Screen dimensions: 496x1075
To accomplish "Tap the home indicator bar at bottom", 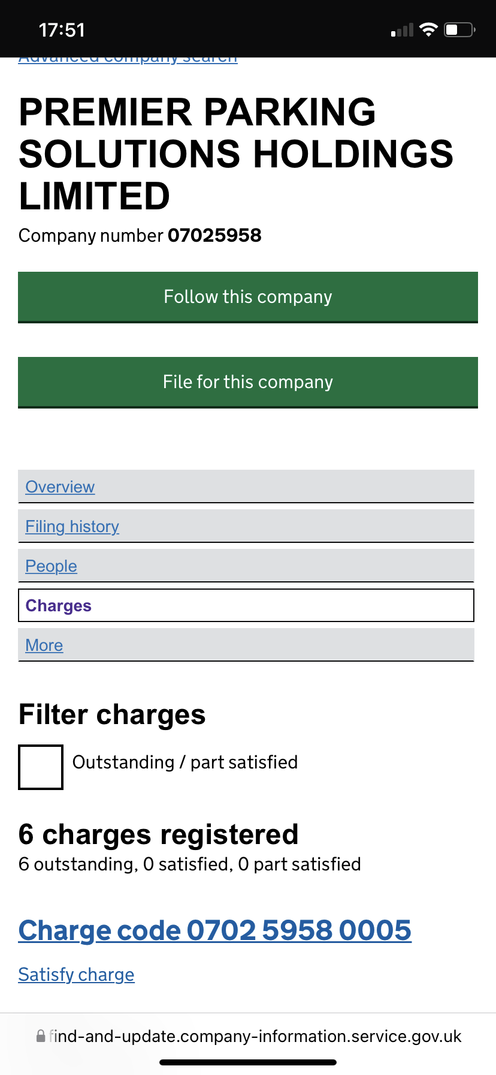I will [248, 1062].
